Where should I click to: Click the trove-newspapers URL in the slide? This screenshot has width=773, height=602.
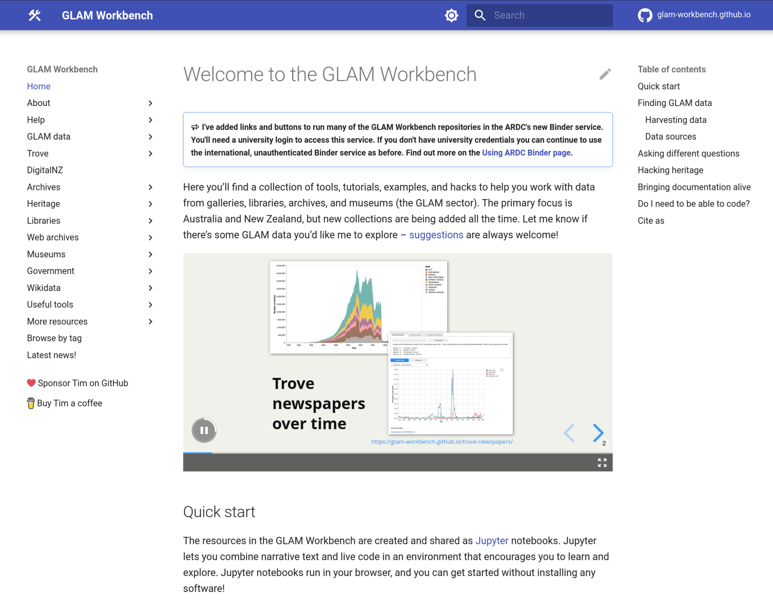(442, 441)
